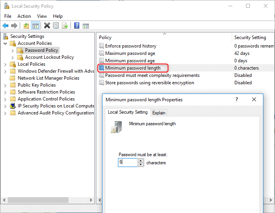Click the Security Setting column header

coord(250,37)
